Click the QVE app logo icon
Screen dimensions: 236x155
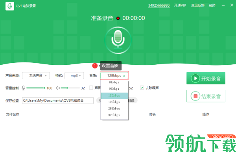pos(10,6)
